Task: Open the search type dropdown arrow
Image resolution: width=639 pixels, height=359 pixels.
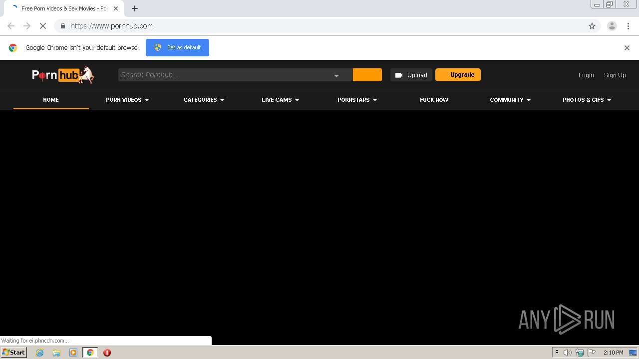Action: click(x=336, y=75)
